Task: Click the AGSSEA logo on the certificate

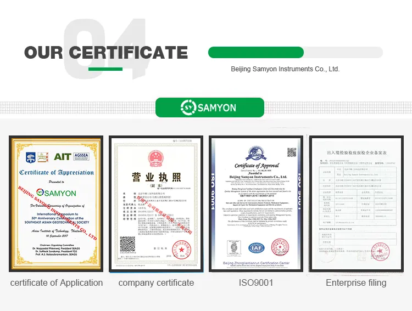Action: pos(81,156)
